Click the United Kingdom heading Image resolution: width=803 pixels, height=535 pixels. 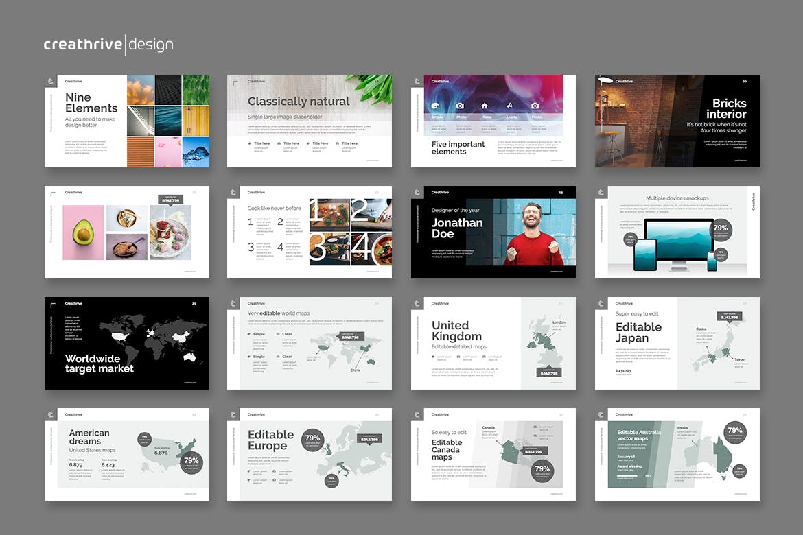click(x=456, y=331)
